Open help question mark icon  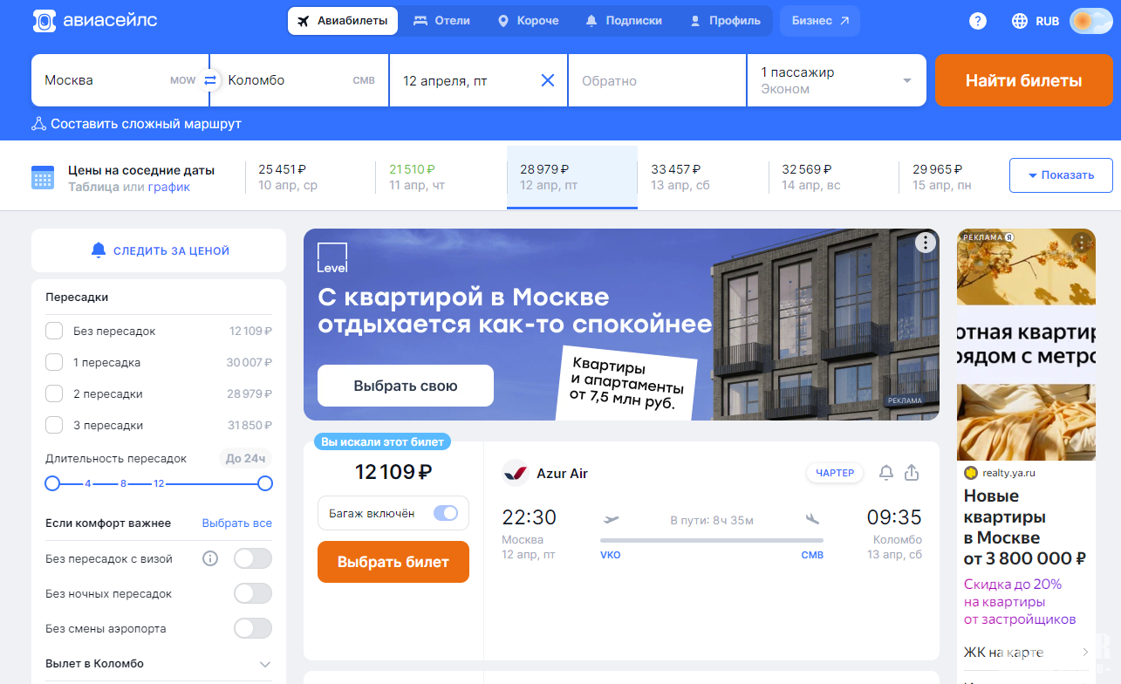(x=978, y=21)
